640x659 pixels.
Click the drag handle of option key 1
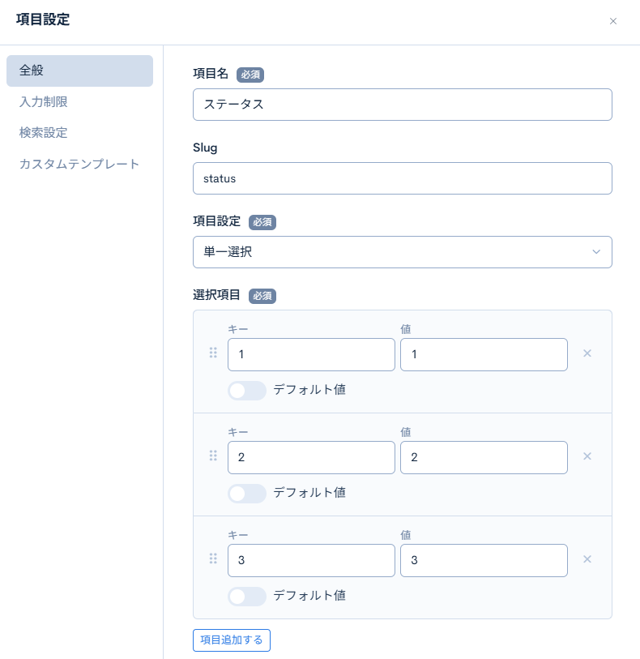(213, 353)
